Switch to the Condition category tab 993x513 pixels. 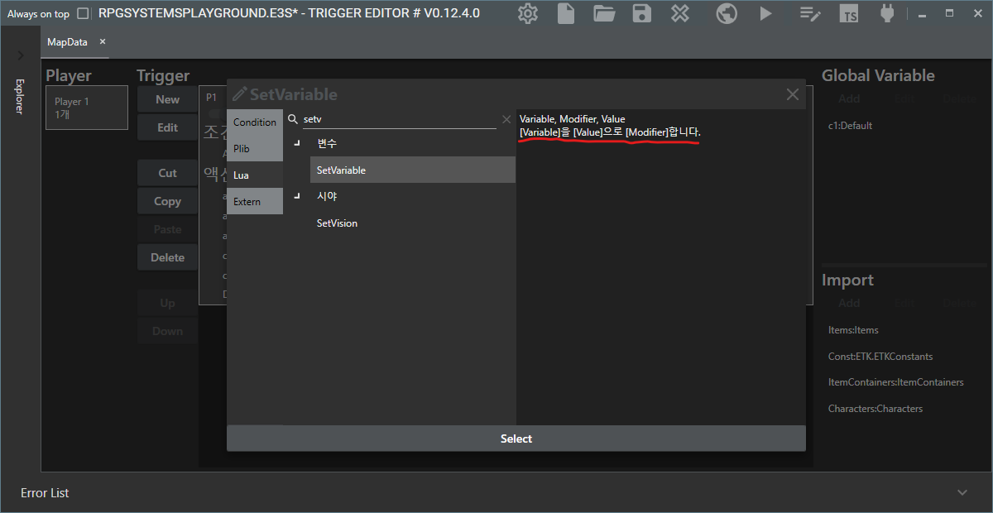(x=255, y=122)
